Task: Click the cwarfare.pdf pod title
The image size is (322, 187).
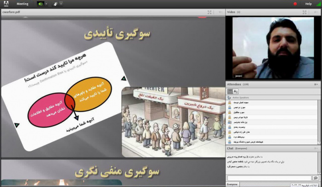Action: click(x=11, y=12)
